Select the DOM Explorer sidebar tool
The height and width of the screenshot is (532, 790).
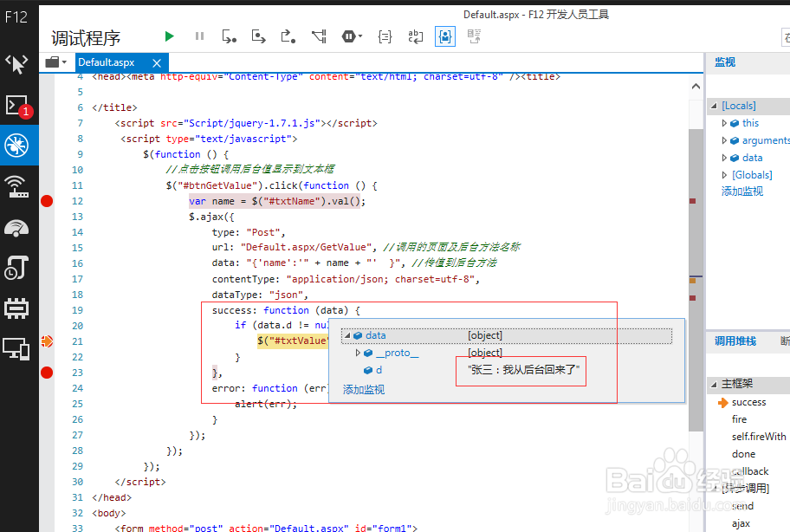[x=16, y=64]
